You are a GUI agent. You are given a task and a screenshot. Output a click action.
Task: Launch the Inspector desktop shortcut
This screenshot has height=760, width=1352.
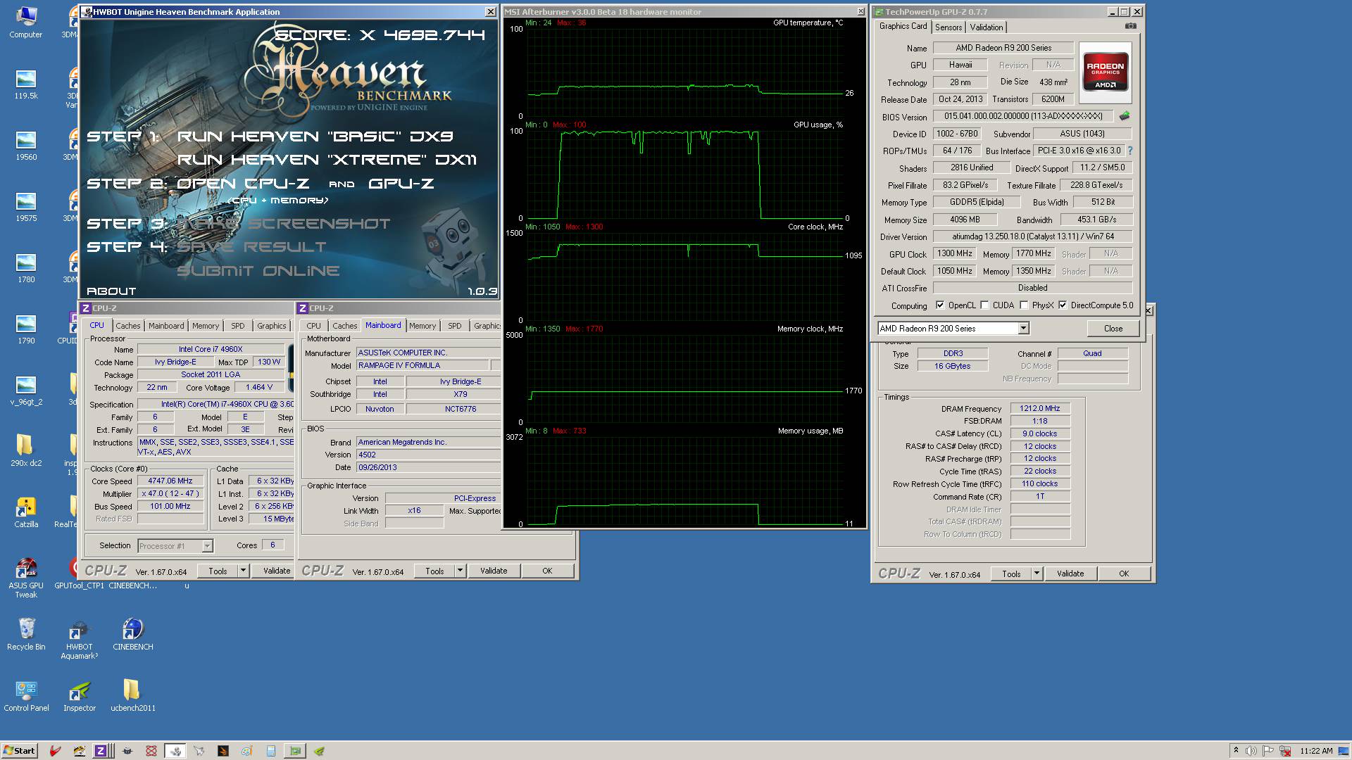80,696
